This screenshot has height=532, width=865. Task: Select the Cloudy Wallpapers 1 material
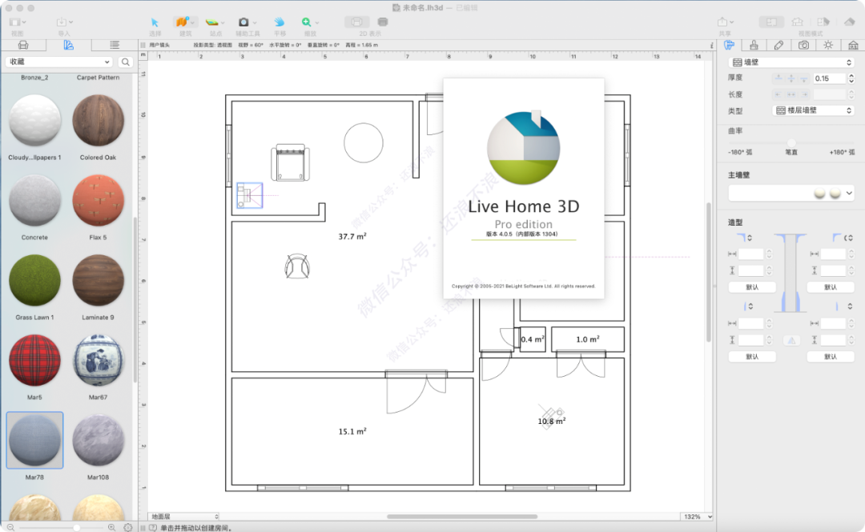(x=34, y=121)
